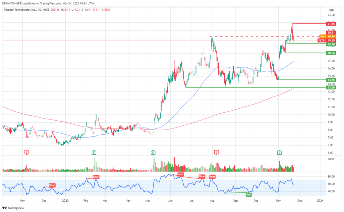
Task: Click the 23.00 price scale value
Action: pyautogui.click(x=331, y=15)
